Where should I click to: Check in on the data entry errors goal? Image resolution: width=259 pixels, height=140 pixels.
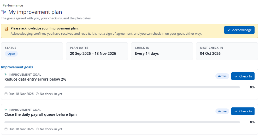point(243,76)
